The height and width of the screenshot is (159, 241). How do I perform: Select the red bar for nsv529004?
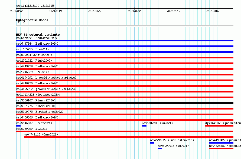[125, 58]
